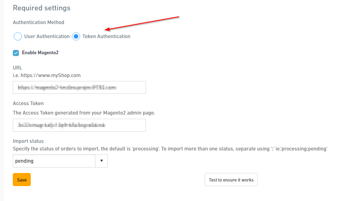The image size is (343, 201).
Task: Click the combo box showing pending
Action: [x=60, y=161]
